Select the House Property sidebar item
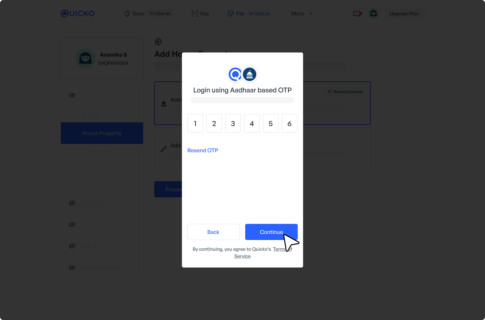Image resolution: width=485 pixels, height=320 pixels. (x=102, y=133)
